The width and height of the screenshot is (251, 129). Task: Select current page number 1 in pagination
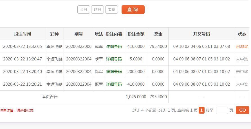pyautogui.click(x=201, y=110)
